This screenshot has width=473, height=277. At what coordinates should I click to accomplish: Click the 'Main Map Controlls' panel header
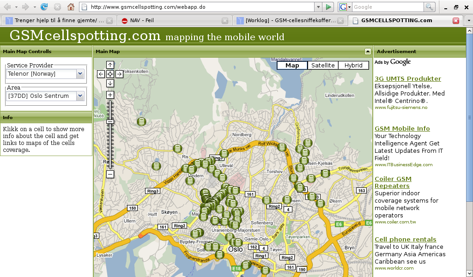(x=46, y=52)
